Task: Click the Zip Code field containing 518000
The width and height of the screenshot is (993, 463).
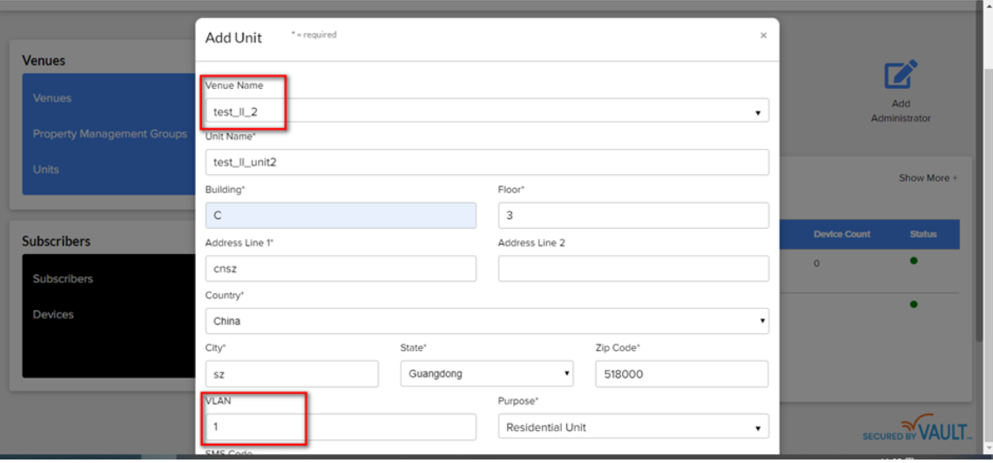Action: [x=681, y=374]
